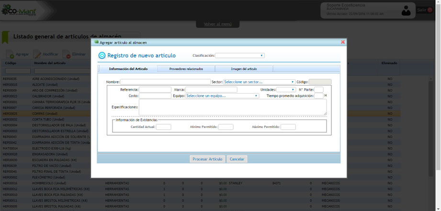Viewport: 441px width, 211px height.
Task: Click the Especificaciones text area
Action: (233, 107)
